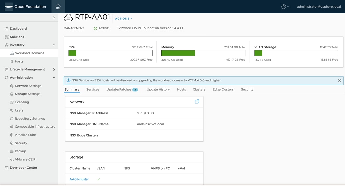The width and height of the screenshot is (345, 186).
Task: Select Workload Domains in the sidebar
Action: (29, 53)
